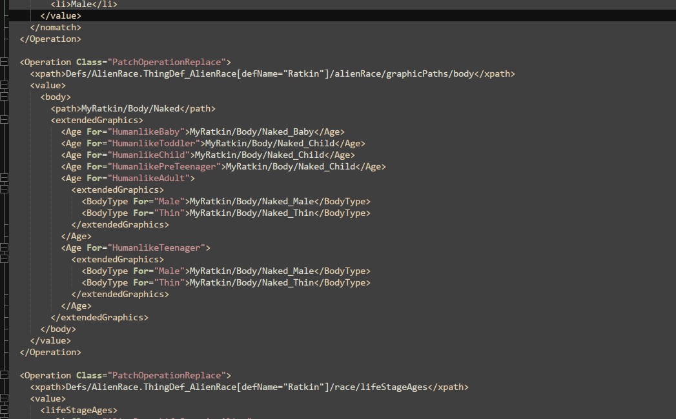Click the HumanlikeBaby attribute value
The width and height of the screenshot is (676, 419).
(x=146, y=132)
